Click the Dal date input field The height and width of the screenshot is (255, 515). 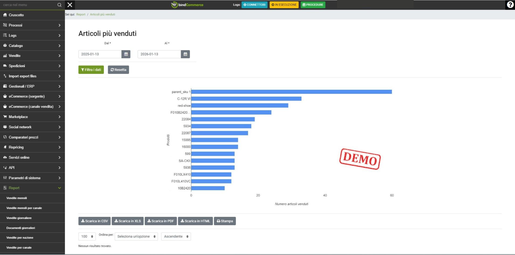click(100, 54)
